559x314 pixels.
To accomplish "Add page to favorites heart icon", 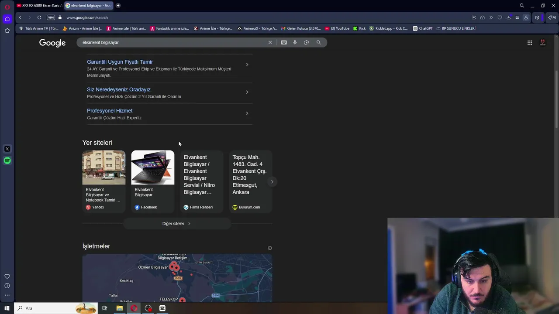I will (500, 17).
